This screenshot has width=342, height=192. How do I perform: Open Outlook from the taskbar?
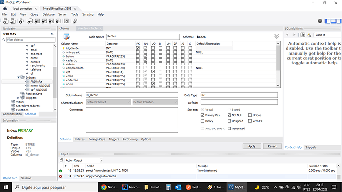[178, 187]
